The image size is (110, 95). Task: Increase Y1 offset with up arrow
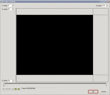pyautogui.click(x=13, y=9)
